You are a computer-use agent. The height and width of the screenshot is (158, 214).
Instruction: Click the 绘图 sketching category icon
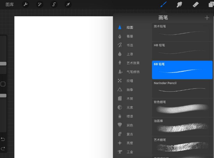pos(120,27)
